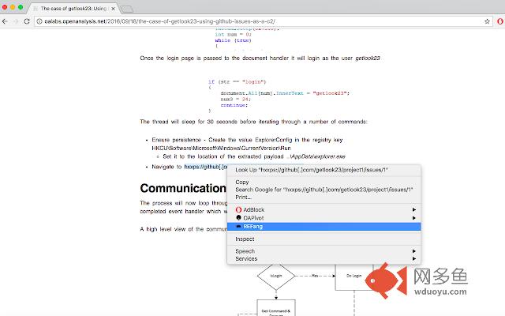Click the highlighted hxxps://github link text
Viewport: 505px width, 316px height.
pyautogui.click(x=206, y=167)
